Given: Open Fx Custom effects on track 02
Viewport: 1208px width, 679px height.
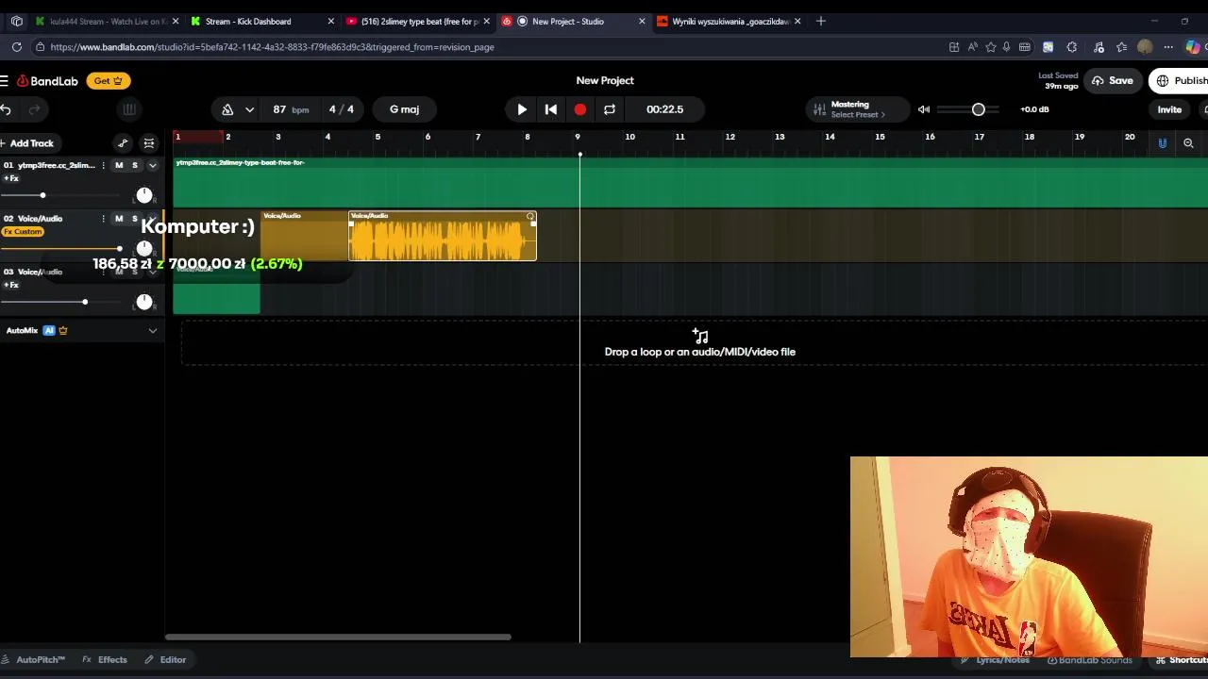Looking at the screenshot, I should [23, 232].
